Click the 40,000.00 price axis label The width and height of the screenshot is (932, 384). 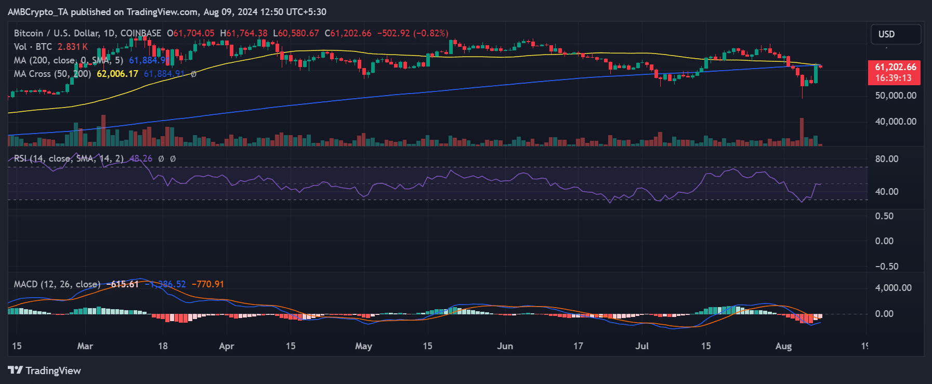[896, 122]
